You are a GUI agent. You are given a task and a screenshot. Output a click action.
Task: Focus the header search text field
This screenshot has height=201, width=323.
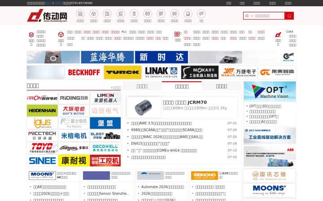pos(269,16)
